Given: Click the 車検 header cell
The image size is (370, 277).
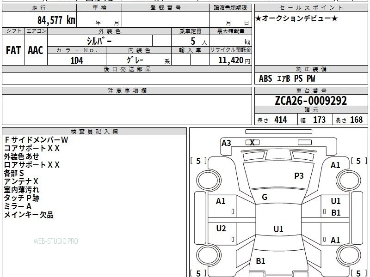Looking at the screenshot, I should click(99, 8).
